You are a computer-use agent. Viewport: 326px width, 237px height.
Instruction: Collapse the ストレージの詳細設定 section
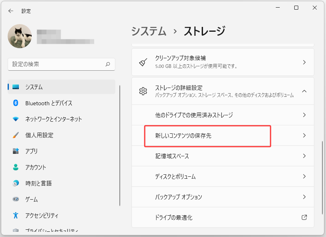point(304,91)
